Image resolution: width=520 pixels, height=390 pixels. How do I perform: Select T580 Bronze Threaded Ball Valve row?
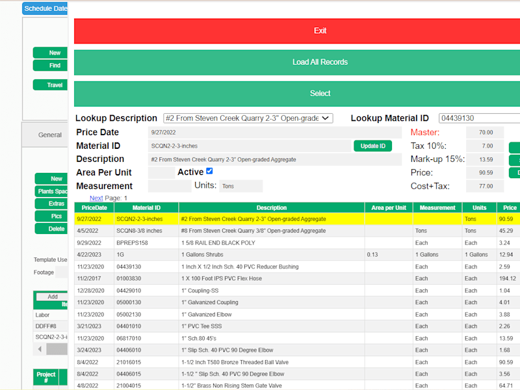point(297,362)
